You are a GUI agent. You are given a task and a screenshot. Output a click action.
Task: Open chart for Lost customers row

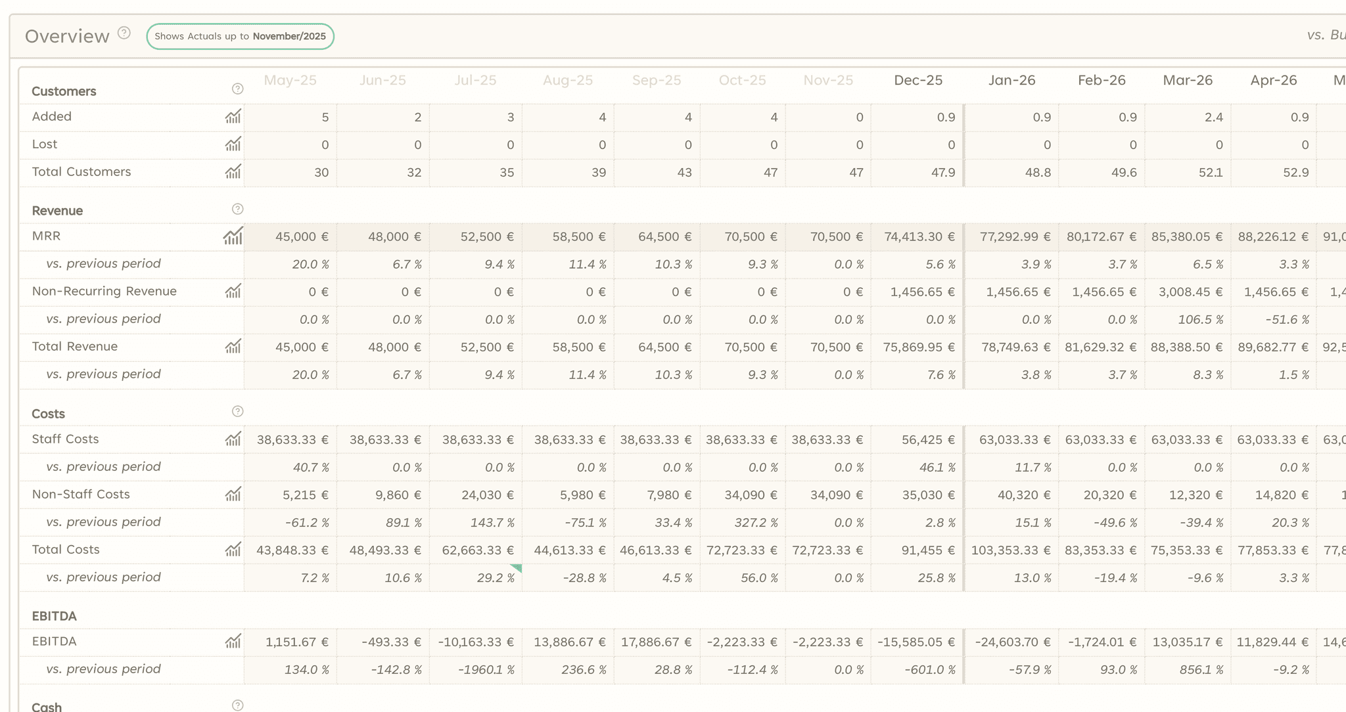(233, 145)
